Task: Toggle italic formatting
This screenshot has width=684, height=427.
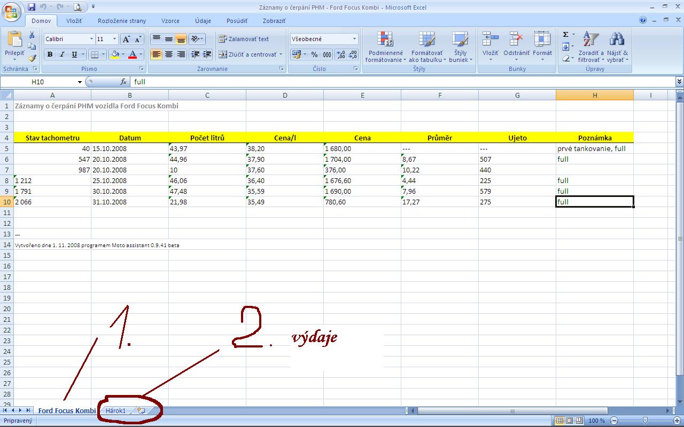Action: click(62, 54)
